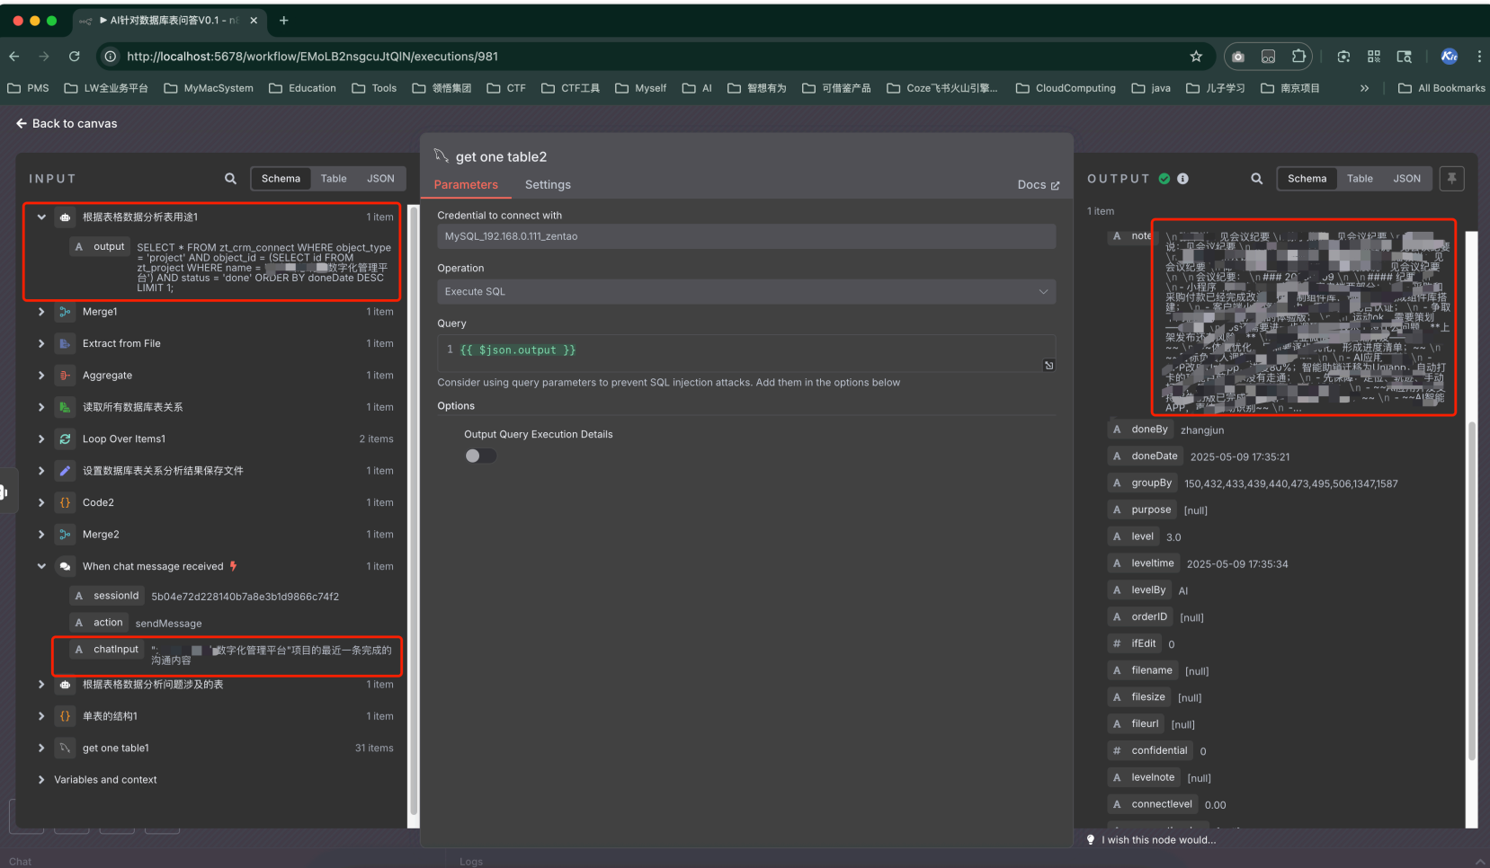The height and width of the screenshot is (868, 1490).
Task: Open browser extensions puzzle icon
Action: pos(1298,56)
